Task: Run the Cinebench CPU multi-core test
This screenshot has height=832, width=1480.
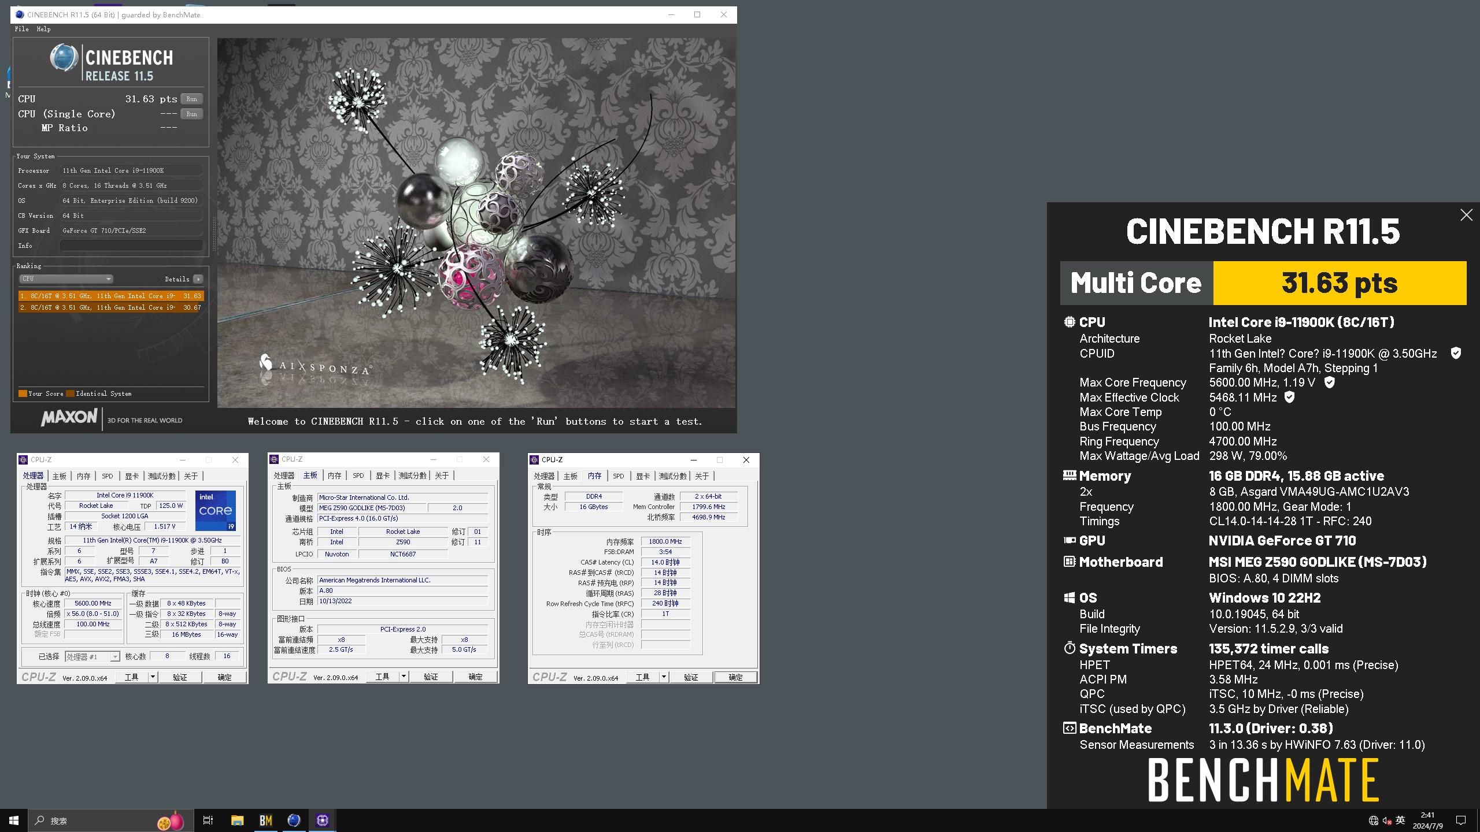Action: (191, 99)
